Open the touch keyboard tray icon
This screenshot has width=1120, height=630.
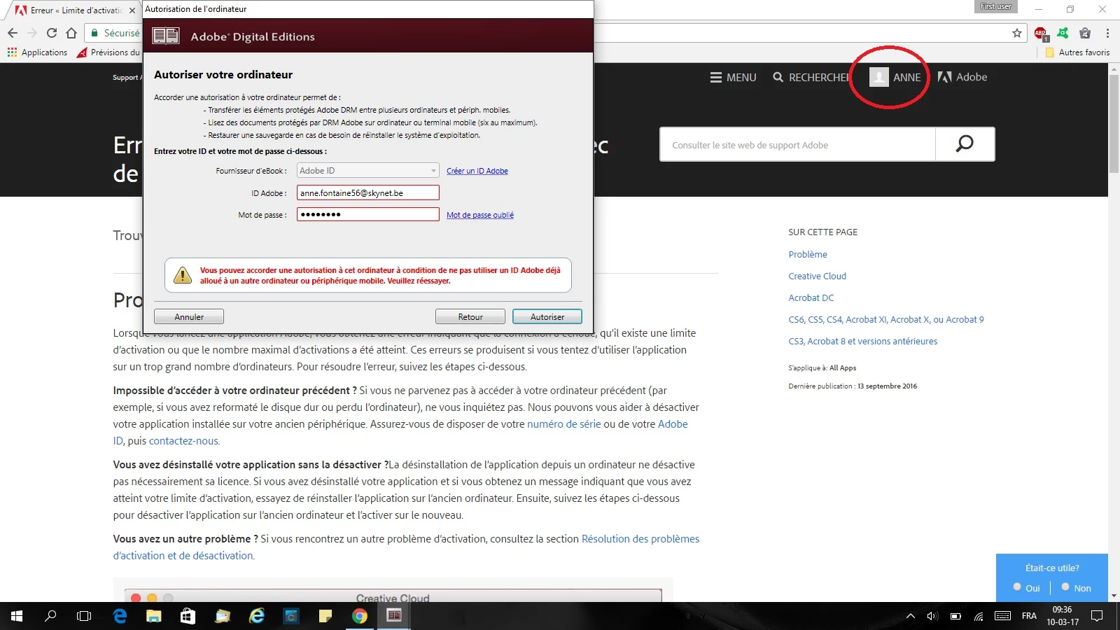pos(1002,616)
